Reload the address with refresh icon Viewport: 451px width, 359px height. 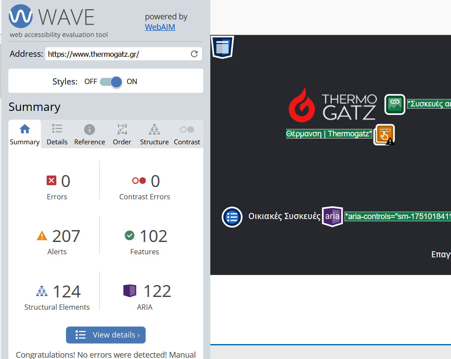click(x=194, y=54)
